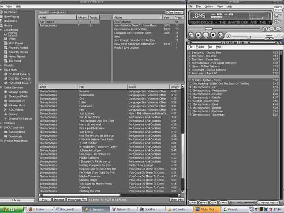
Task: Click the Previous track button in Winamp player
Action: [191, 35]
